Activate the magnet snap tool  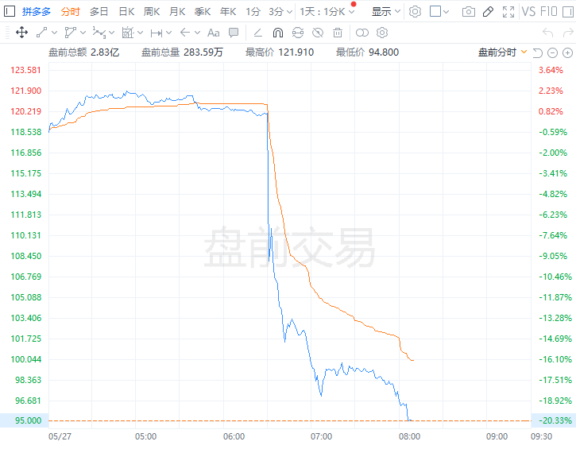click(x=277, y=33)
